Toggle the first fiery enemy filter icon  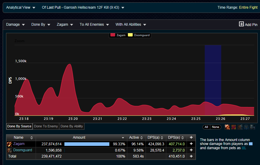227,127
